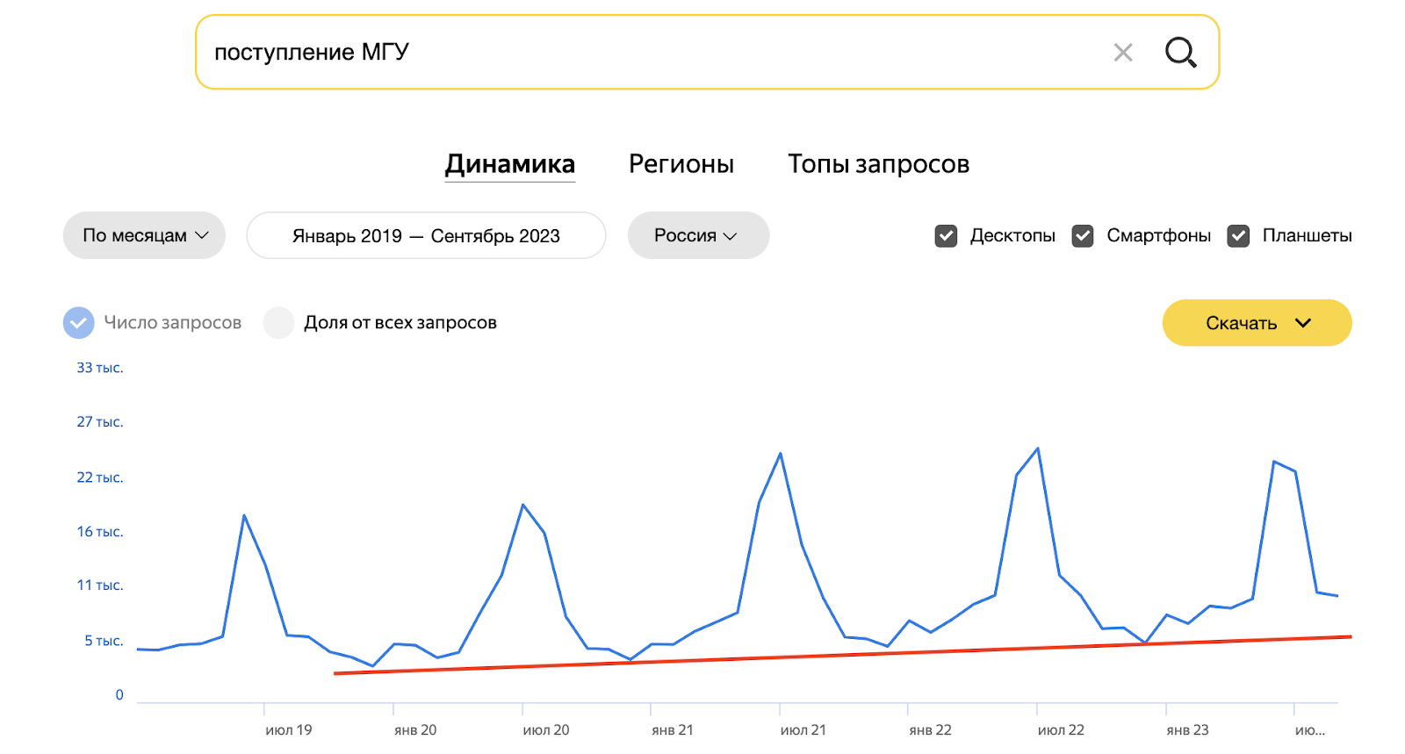Open the Топы запросов tab
1405x754 pixels.
[878, 164]
